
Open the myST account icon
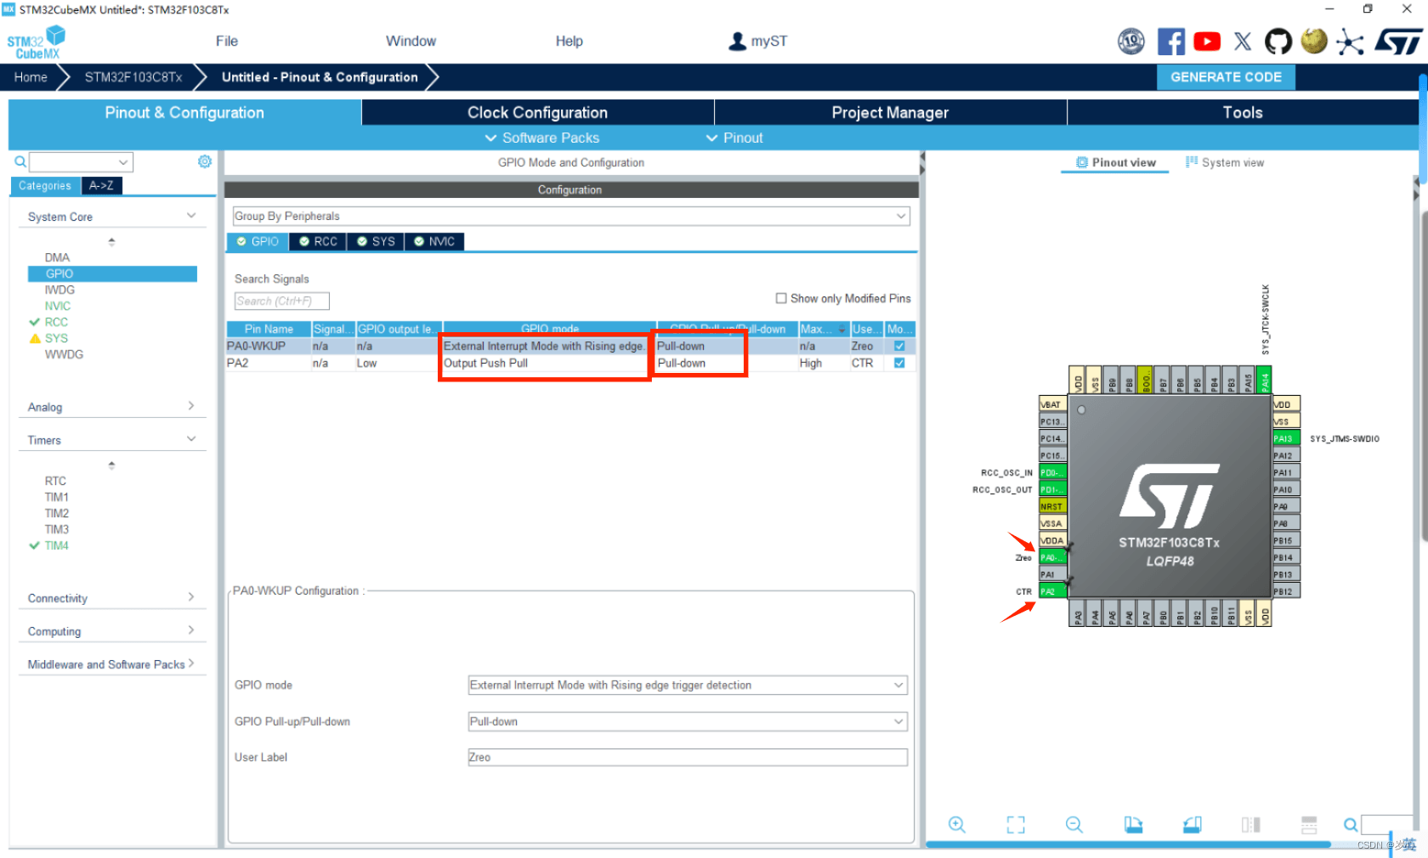click(x=737, y=41)
